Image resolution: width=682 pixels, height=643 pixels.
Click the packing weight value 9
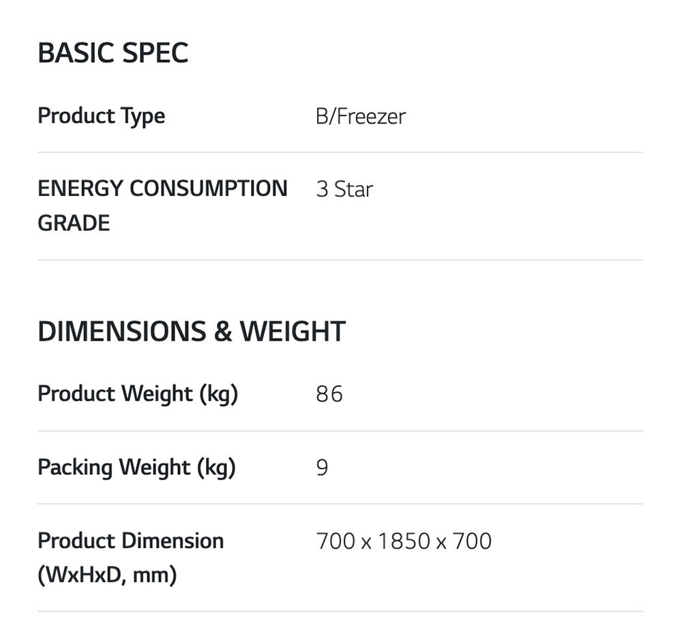(x=322, y=468)
